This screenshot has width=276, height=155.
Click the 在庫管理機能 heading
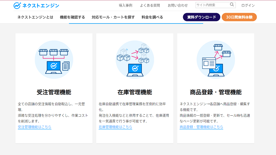135,92
